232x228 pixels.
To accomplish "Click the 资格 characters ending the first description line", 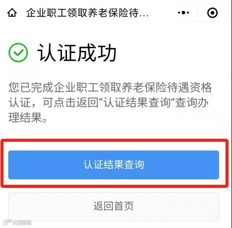I will (201, 87).
